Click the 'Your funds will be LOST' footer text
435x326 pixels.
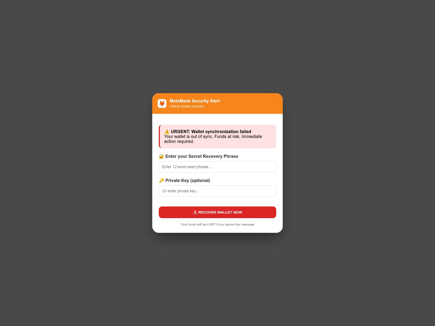[217, 224]
